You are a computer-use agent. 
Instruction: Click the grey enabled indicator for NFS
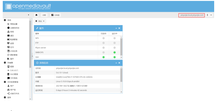(x=104, y=38)
